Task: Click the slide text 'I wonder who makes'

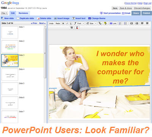Action: pyautogui.click(x=120, y=58)
